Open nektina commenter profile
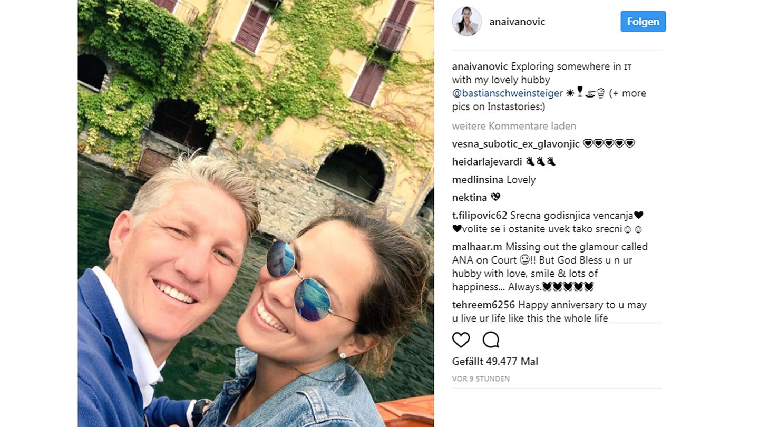Image resolution: width=759 pixels, height=427 pixels. (470, 198)
